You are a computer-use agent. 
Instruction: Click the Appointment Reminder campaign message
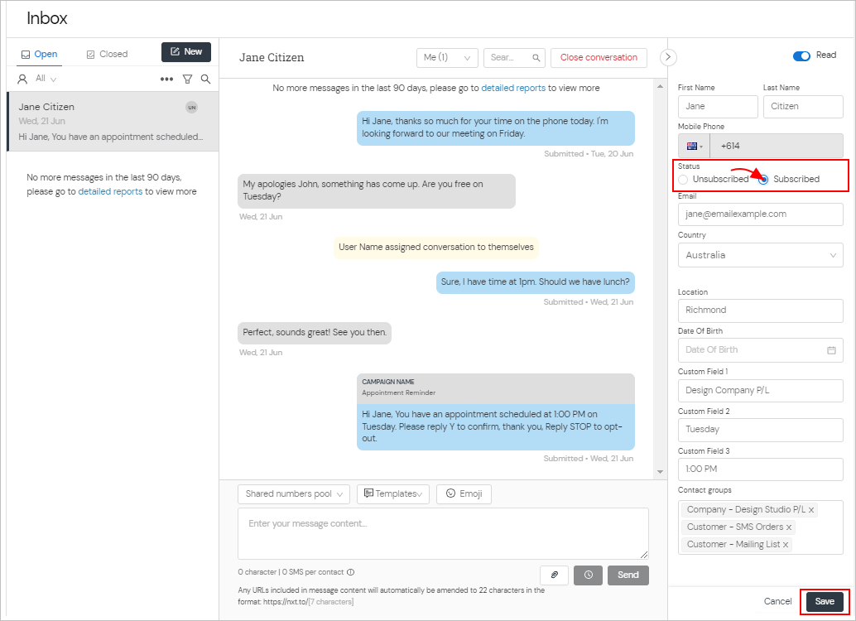click(496, 412)
